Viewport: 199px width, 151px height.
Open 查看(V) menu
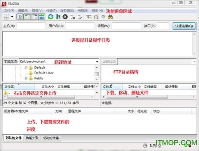coord(37,11)
